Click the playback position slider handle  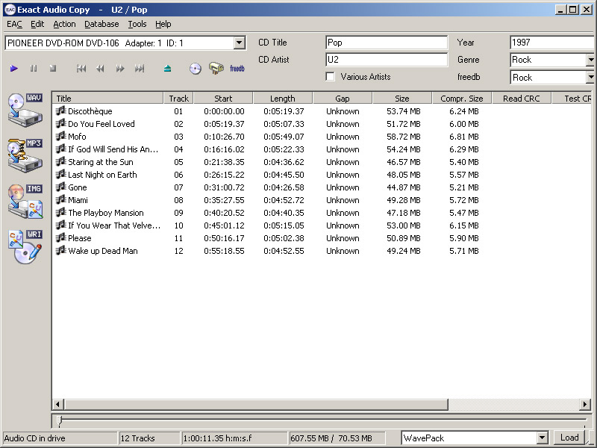tap(59, 420)
